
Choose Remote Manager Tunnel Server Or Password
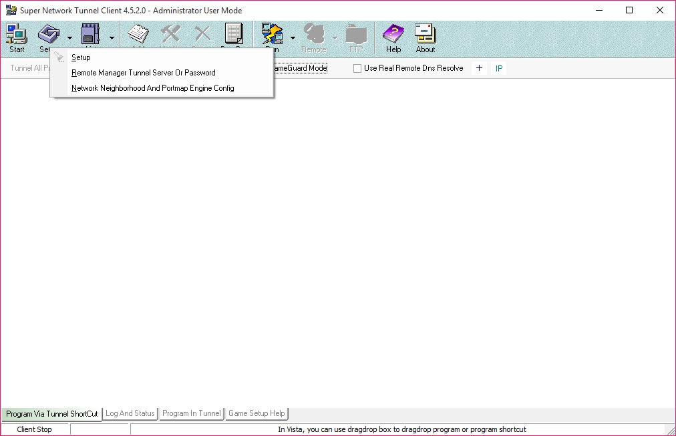pos(162,73)
